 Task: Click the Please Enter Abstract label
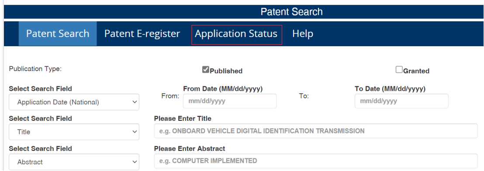[190, 148]
